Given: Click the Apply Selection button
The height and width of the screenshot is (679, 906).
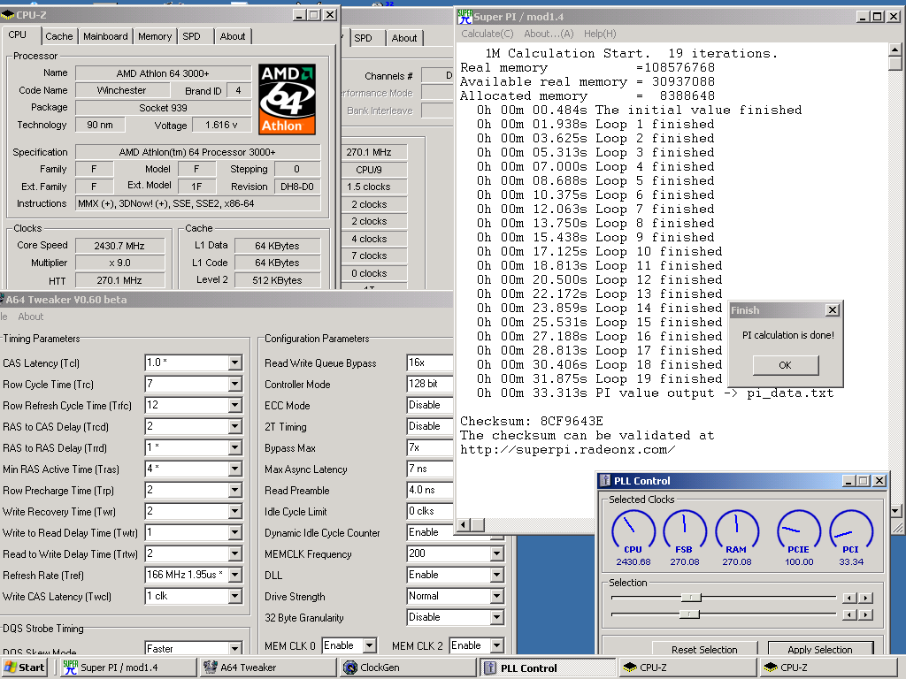Looking at the screenshot, I should 820,650.
